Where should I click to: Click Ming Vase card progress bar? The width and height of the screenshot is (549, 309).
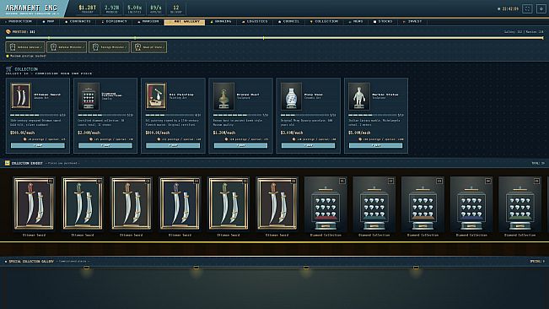tap(305, 115)
